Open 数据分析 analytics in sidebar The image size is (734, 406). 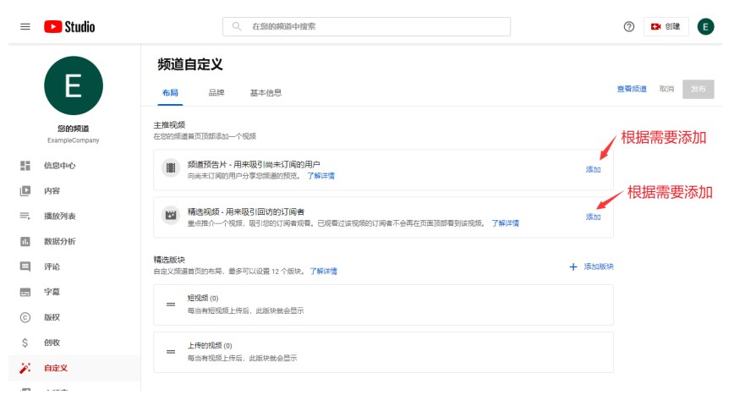(x=59, y=242)
